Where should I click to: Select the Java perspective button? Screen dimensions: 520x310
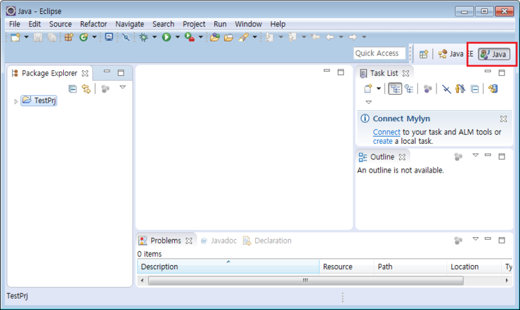(494, 54)
